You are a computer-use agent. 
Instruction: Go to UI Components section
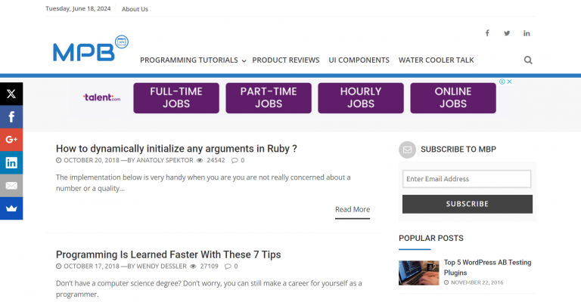(x=359, y=60)
